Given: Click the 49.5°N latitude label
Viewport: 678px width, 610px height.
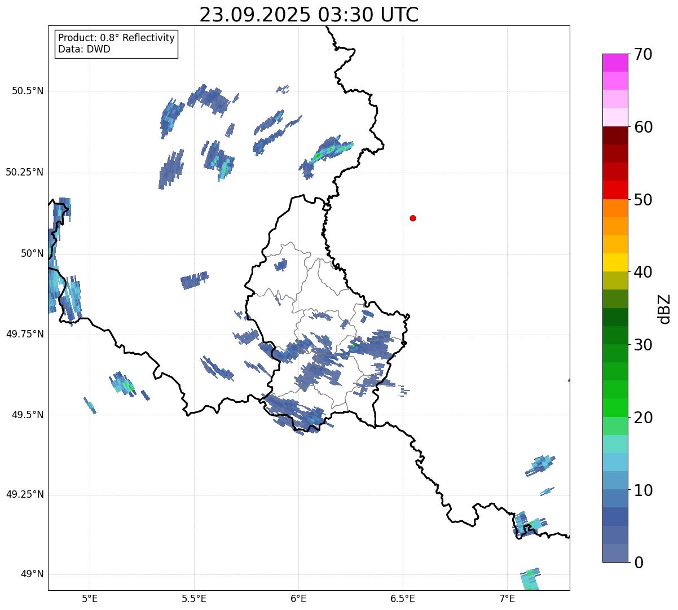Looking at the screenshot, I should (x=28, y=415).
